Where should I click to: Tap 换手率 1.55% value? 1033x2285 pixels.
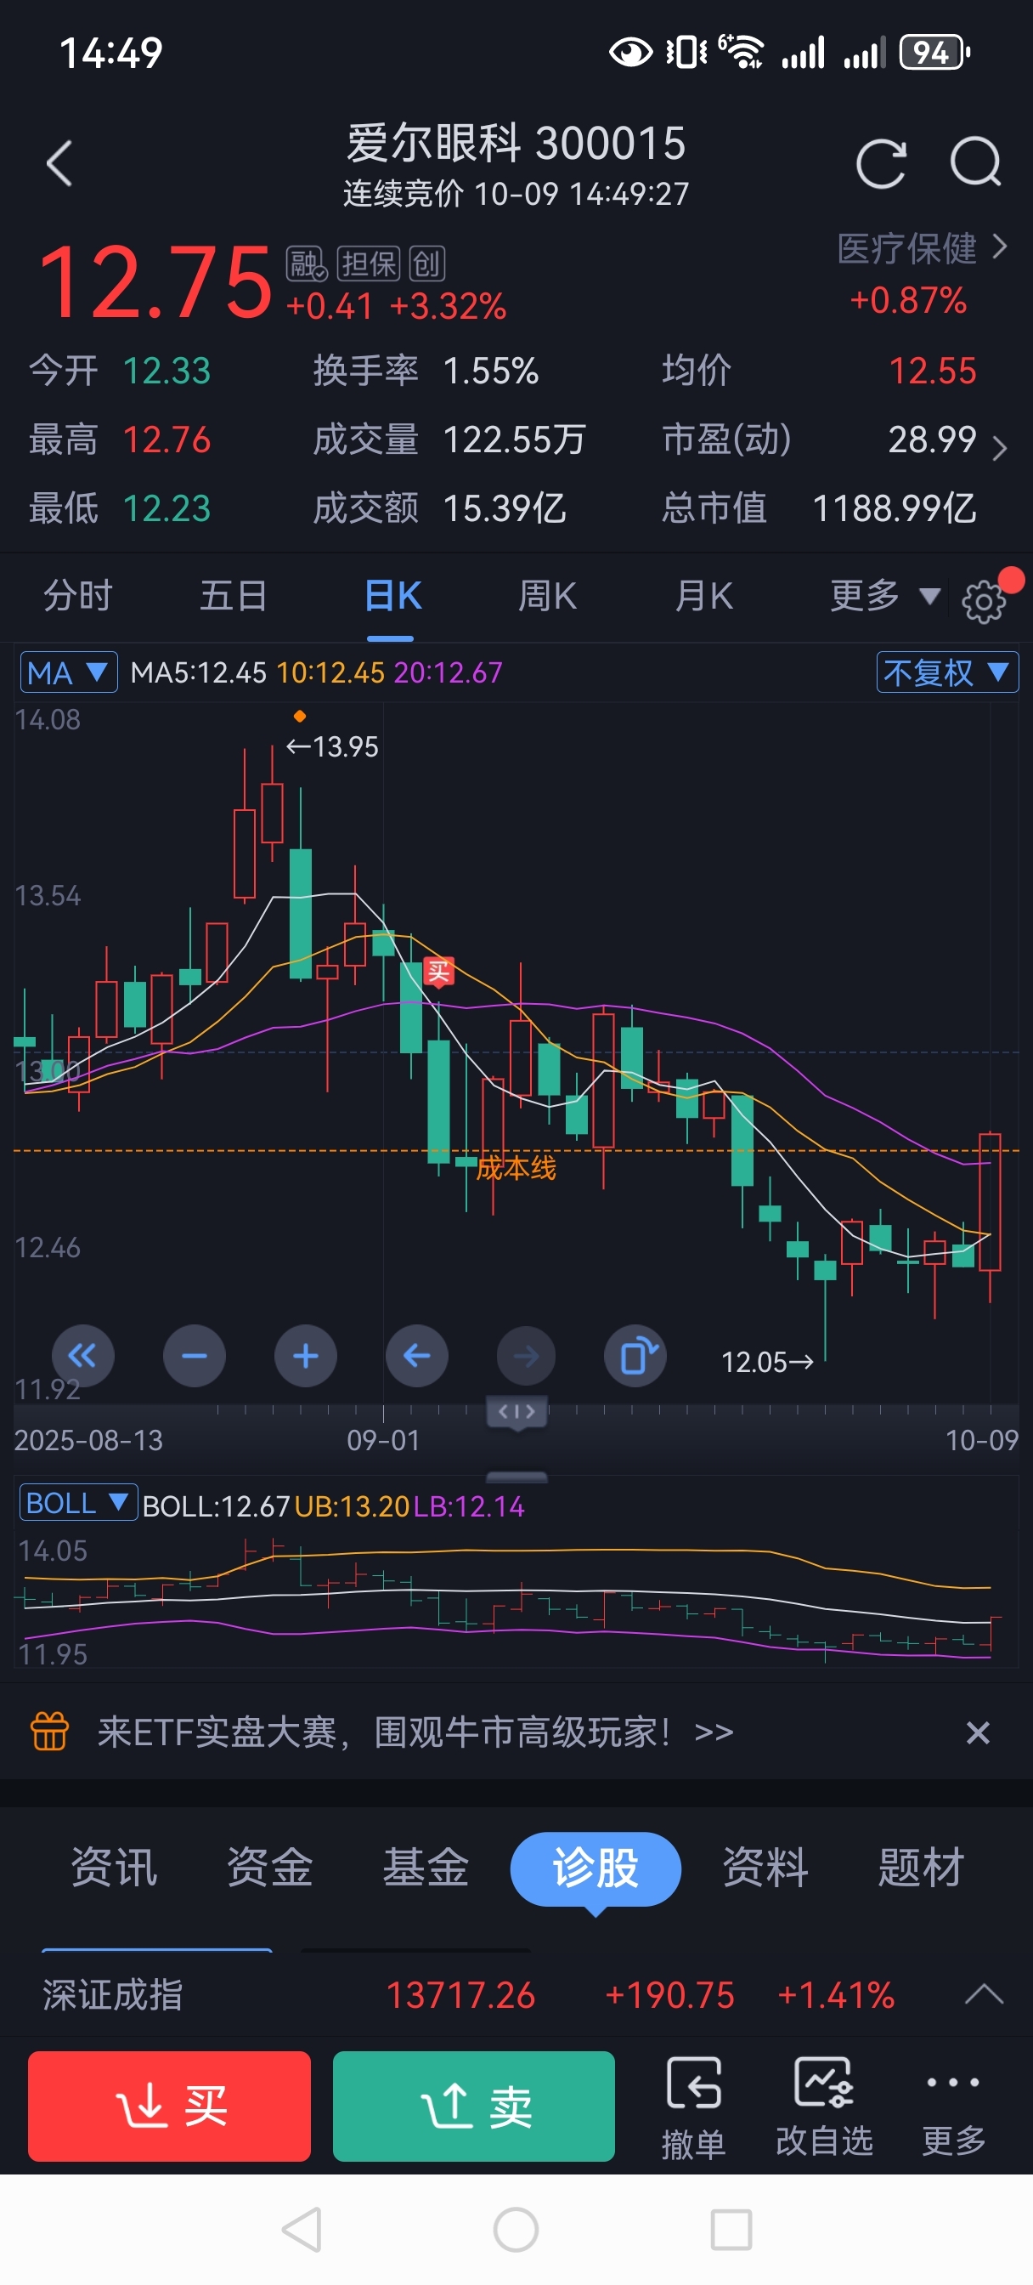pos(489,371)
